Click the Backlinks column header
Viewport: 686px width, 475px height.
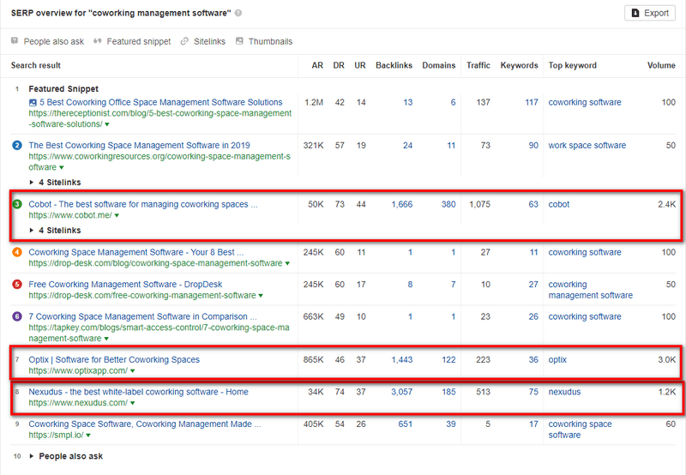click(394, 65)
